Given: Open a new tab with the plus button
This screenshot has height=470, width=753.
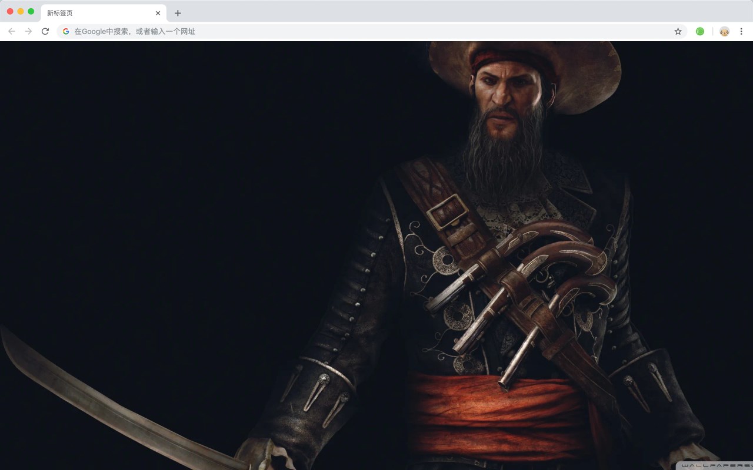Looking at the screenshot, I should click(178, 13).
